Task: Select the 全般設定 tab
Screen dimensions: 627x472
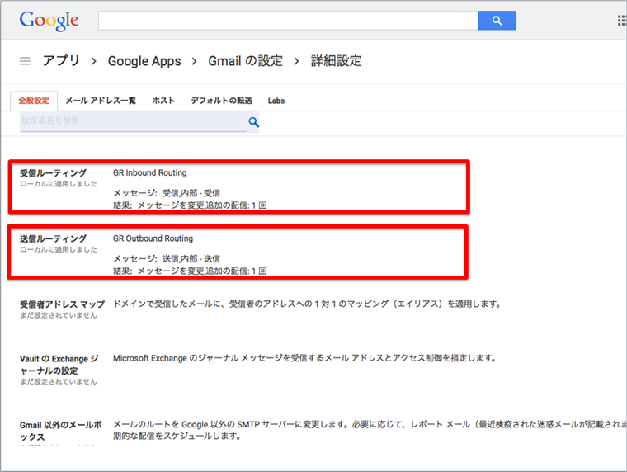Action: click(x=34, y=101)
